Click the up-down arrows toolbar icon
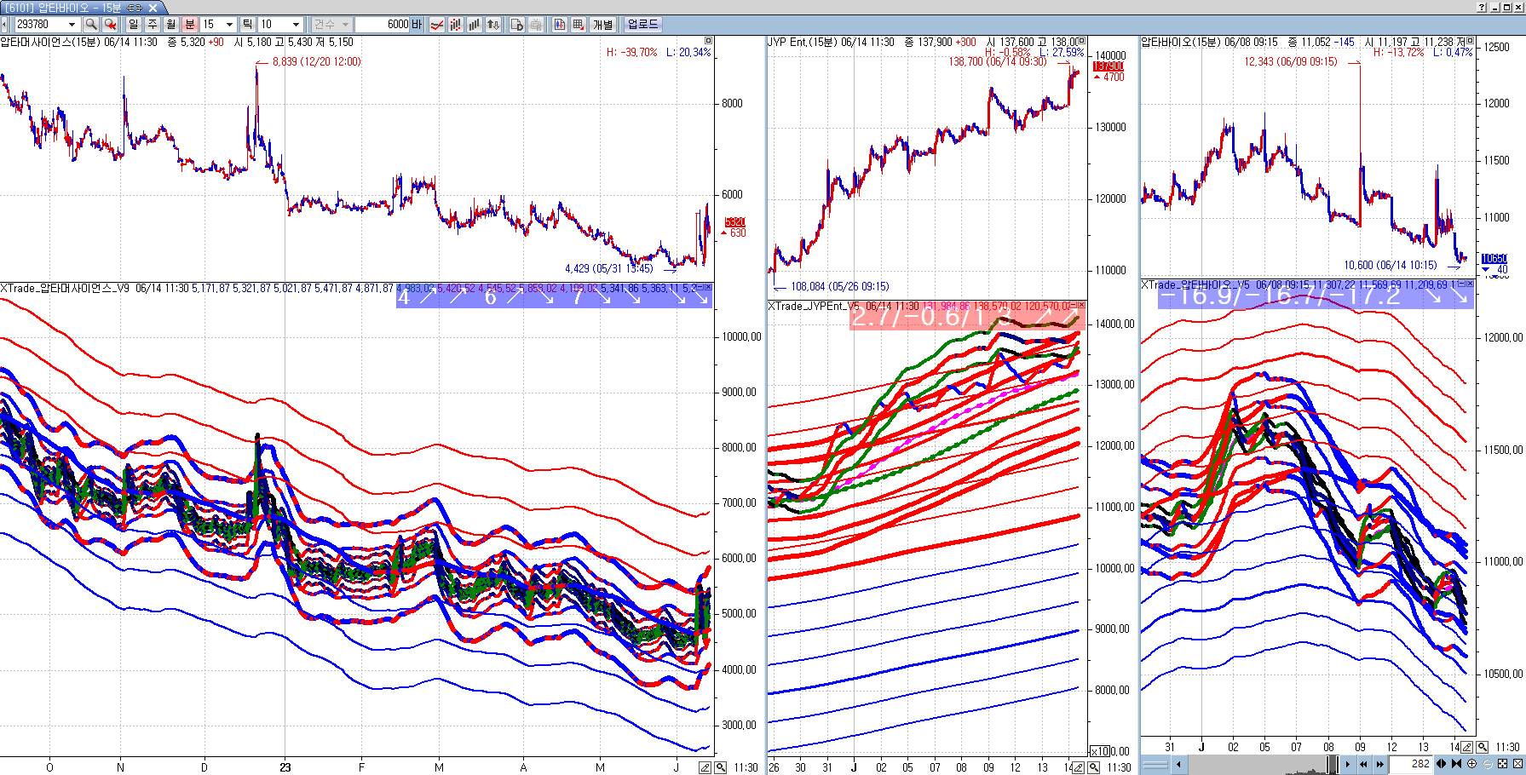Image resolution: width=1526 pixels, height=775 pixels. 492,25
